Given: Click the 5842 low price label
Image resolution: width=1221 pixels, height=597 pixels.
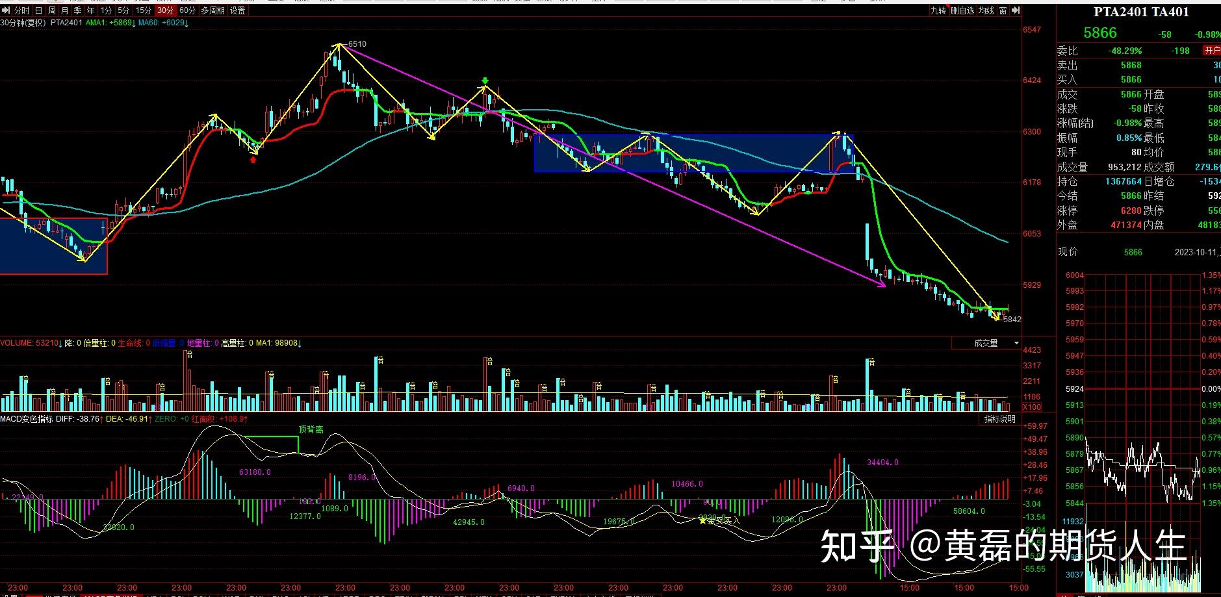Looking at the screenshot, I should pyautogui.click(x=1012, y=319).
